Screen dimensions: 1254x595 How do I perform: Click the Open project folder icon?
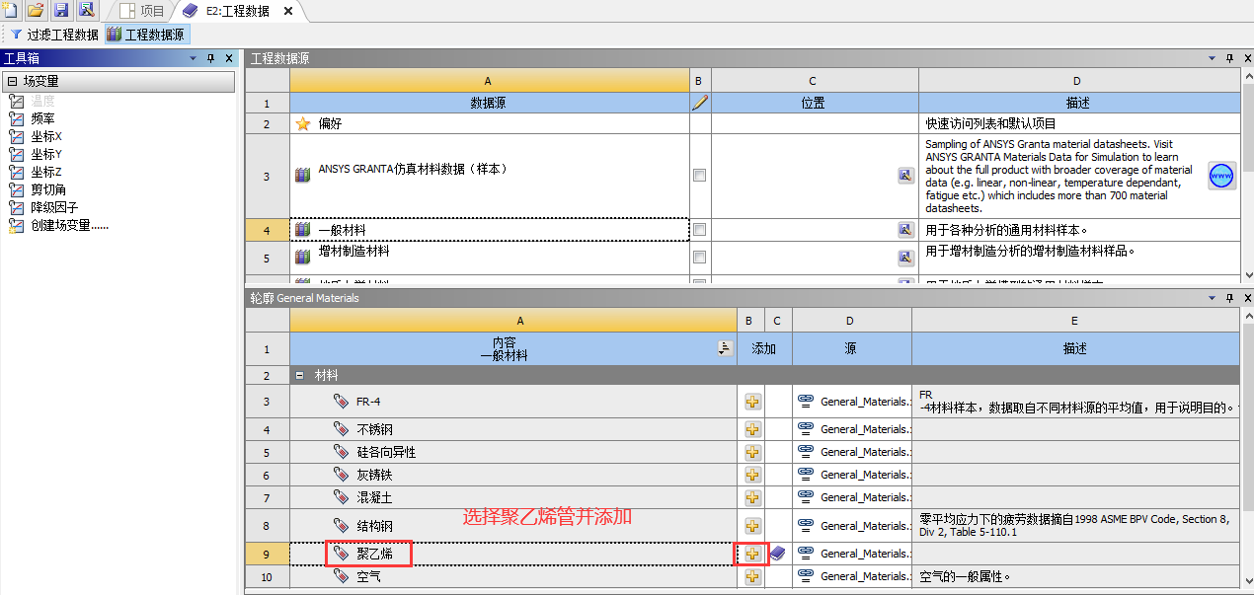pyautogui.click(x=35, y=11)
